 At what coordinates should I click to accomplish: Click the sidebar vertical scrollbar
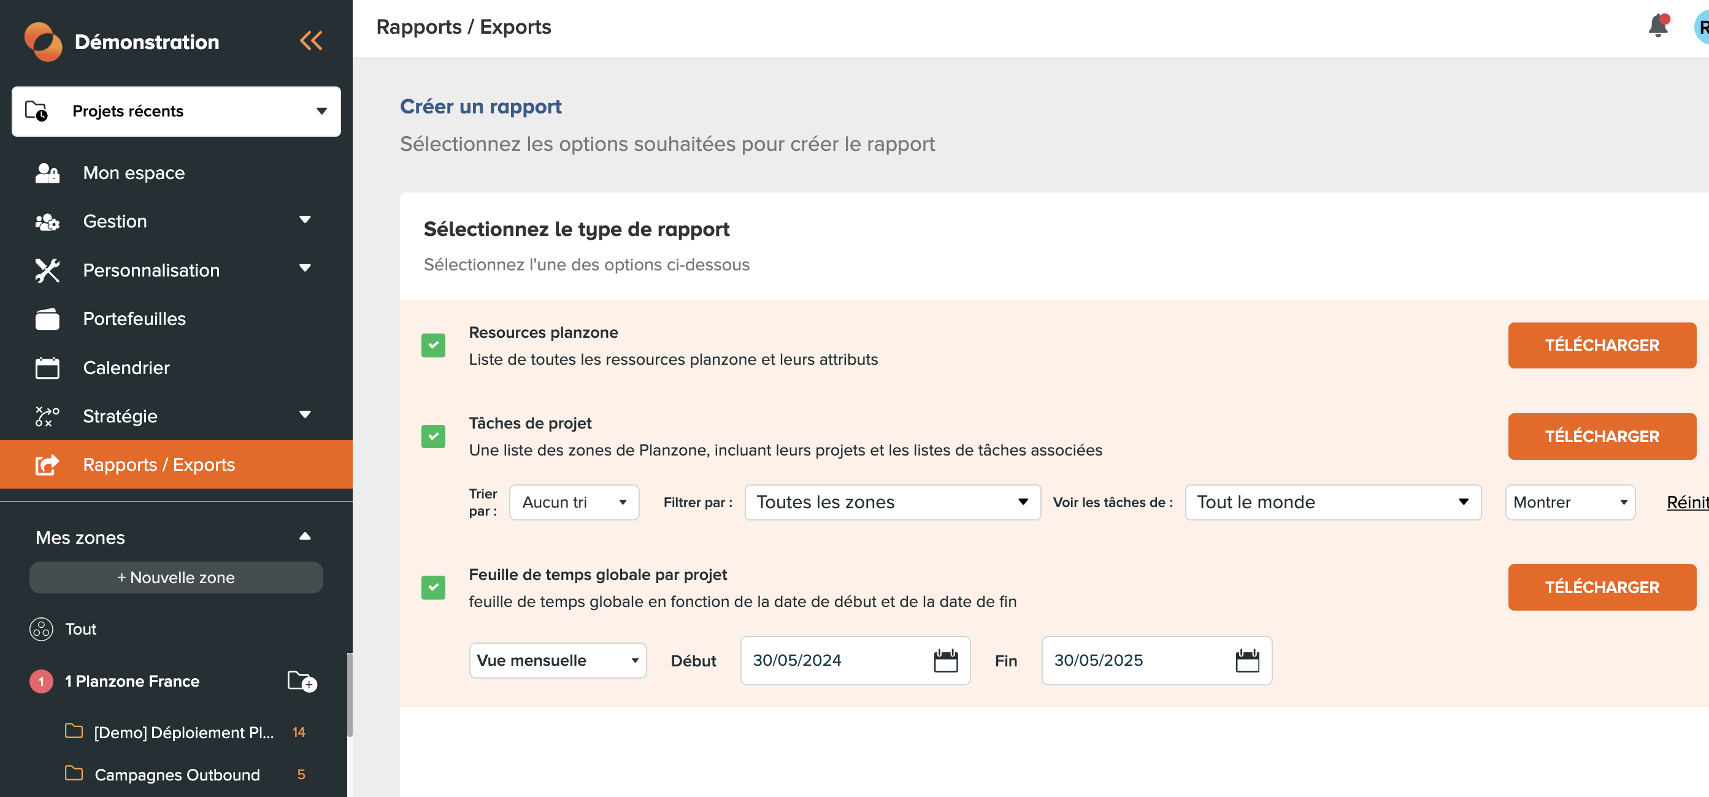[x=350, y=695]
